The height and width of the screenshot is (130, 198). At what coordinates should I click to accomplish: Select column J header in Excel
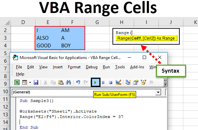point(171,22)
